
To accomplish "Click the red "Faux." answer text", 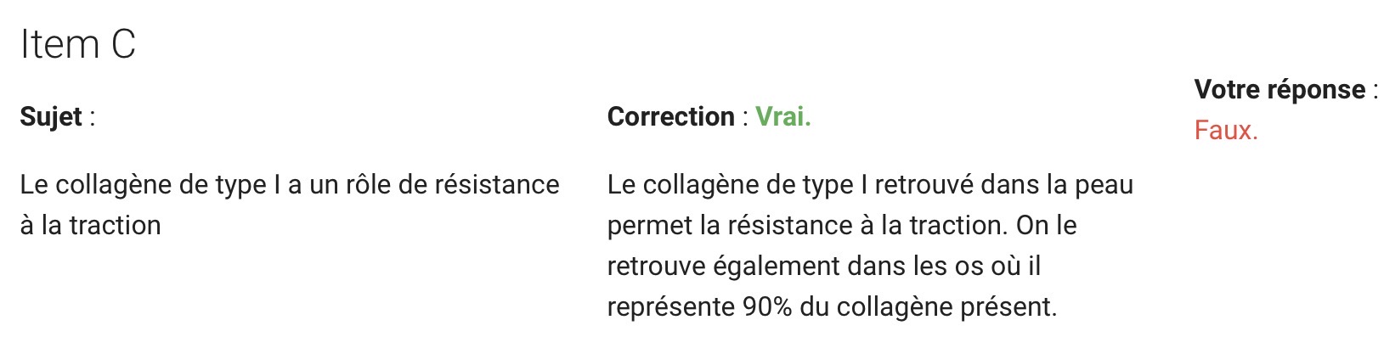I will click(1225, 131).
